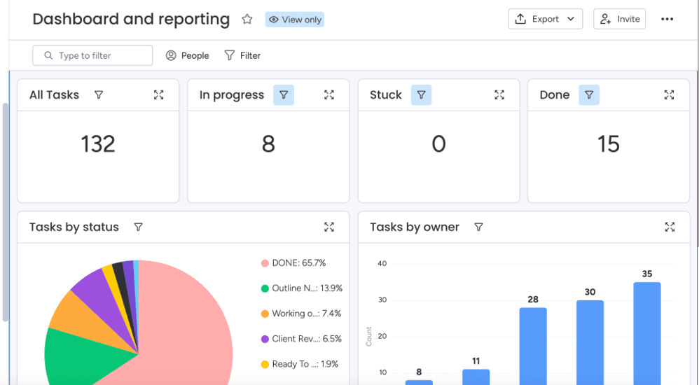Click the bar labeled 28
This screenshot has width=699, height=385.
[x=533, y=346]
